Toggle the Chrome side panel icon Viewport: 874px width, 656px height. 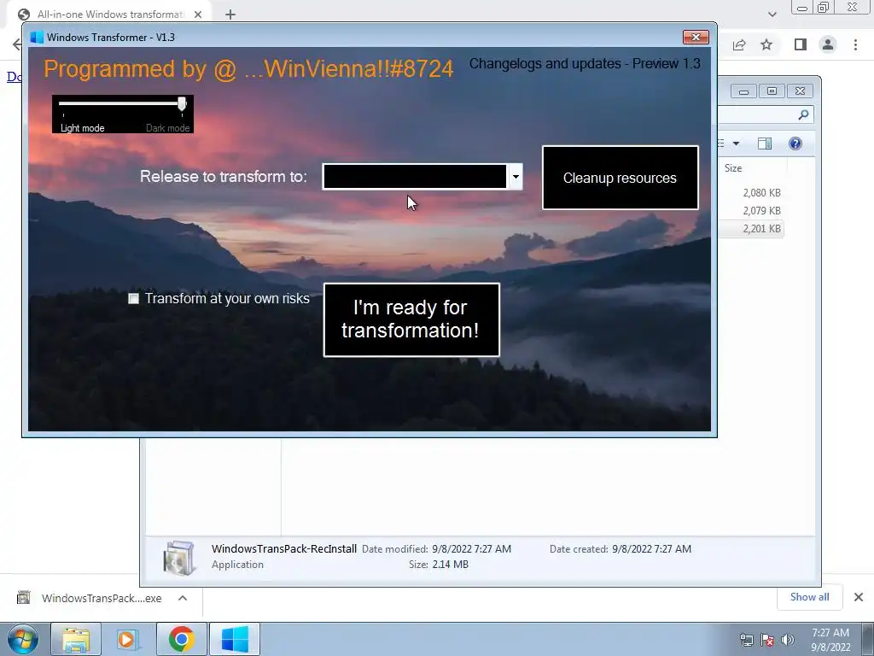coord(801,44)
